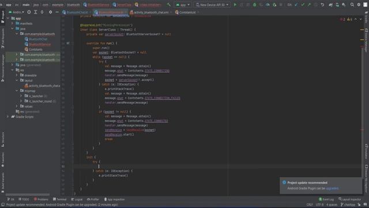This screenshot has height=208, width=369.
Task: Click the Git push arrow icon
Action: tap(309, 5)
